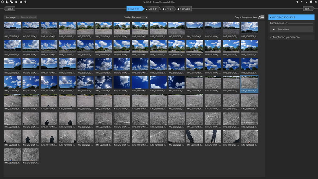Open the Options gear icon
This screenshot has height=179, width=318.
297,2
